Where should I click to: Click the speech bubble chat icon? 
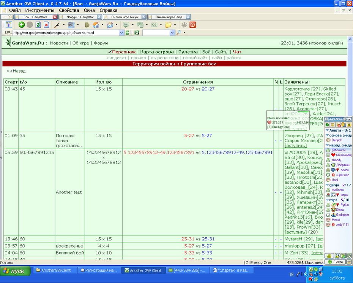[x=126, y=25]
